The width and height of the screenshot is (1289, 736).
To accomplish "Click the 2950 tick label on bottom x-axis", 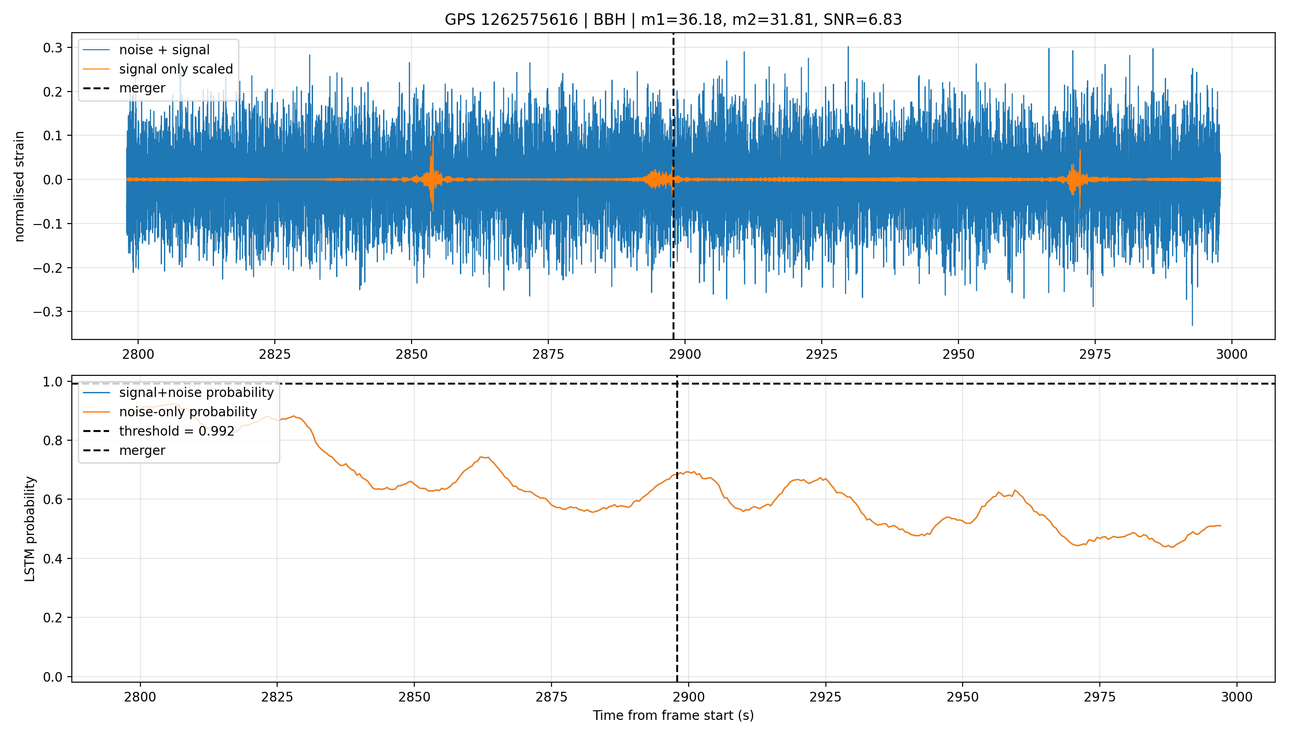I will tap(962, 697).
